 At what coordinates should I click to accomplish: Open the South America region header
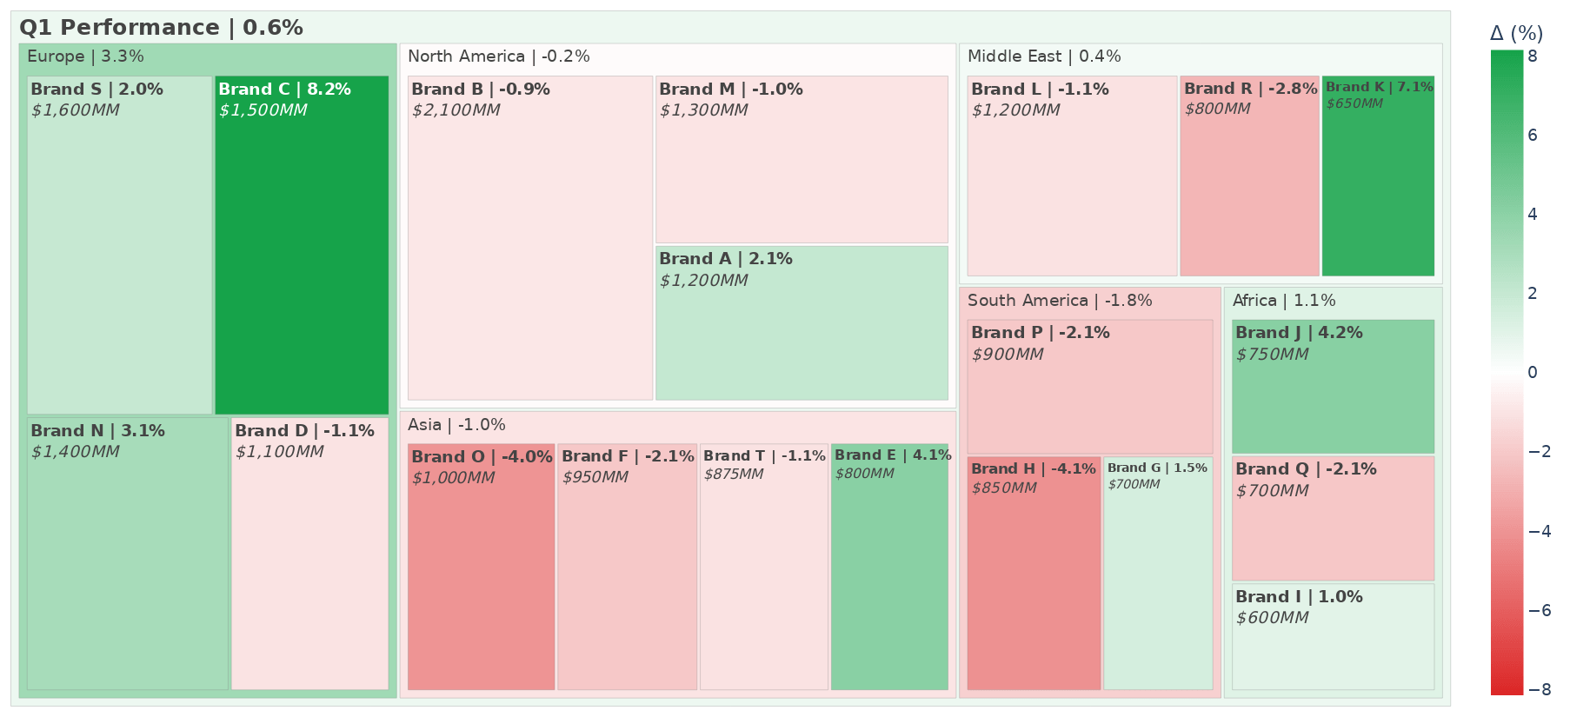[x=1059, y=301]
